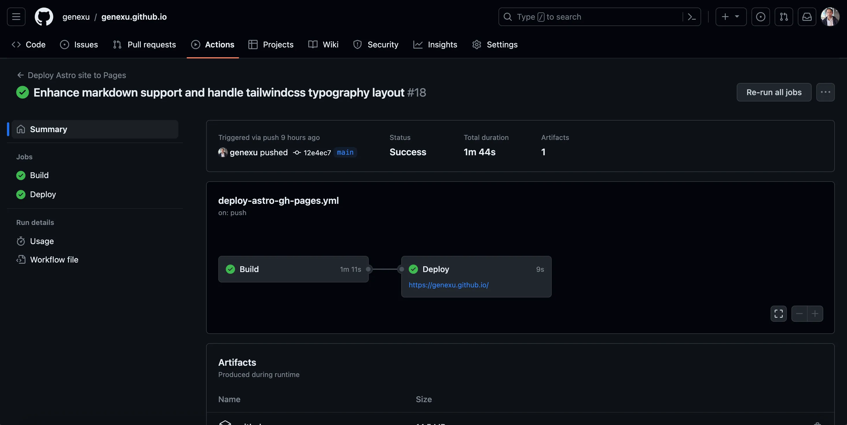Open user avatar profile menu
The image size is (847, 425).
[830, 17]
